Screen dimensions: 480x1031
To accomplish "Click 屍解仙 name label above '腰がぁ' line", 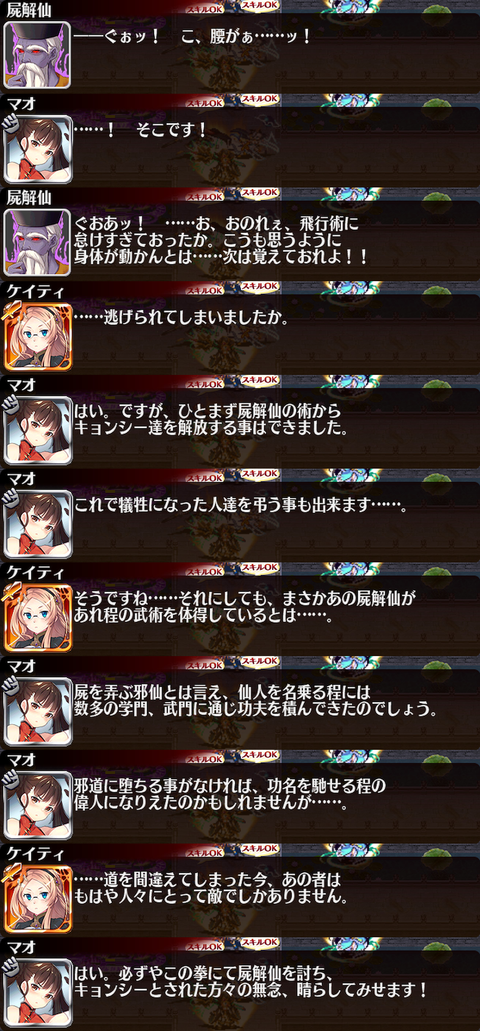I will pyautogui.click(x=29, y=10).
